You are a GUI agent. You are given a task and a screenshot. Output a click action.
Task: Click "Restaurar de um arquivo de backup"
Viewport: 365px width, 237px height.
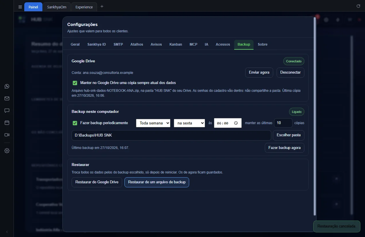(157, 182)
